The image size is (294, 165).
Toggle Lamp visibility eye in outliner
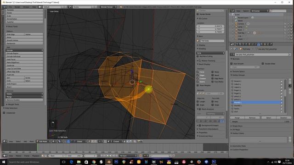285,27
